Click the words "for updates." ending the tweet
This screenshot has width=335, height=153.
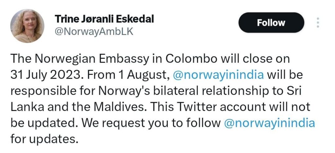click(45, 139)
